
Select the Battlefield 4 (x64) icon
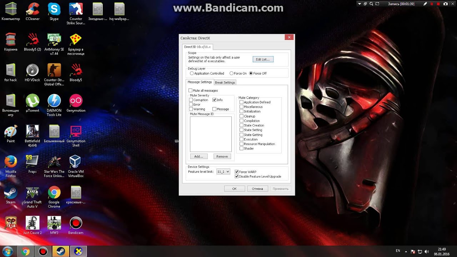pyautogui.click(x=32, y=136)
